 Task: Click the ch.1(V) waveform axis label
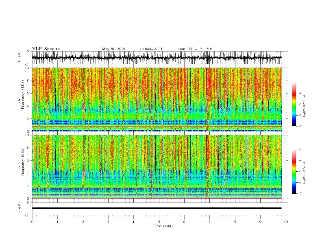[20, 58]
